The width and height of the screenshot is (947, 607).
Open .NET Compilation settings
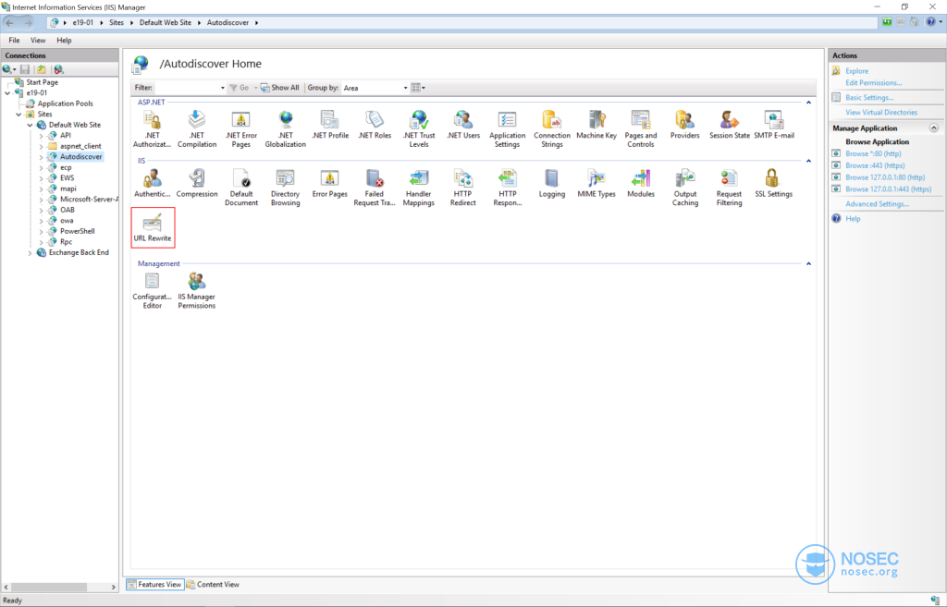[197, 129]
